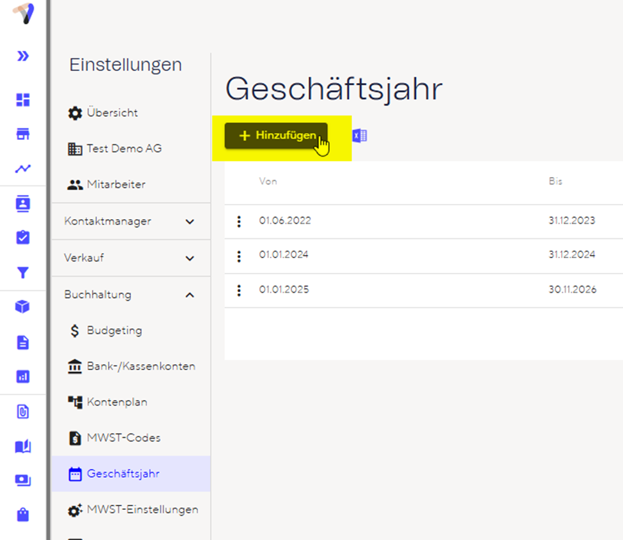The width and height of the screenshot is (623, 540).
Task: Expand the Kontaktmanager section
Action: (130, 221)
